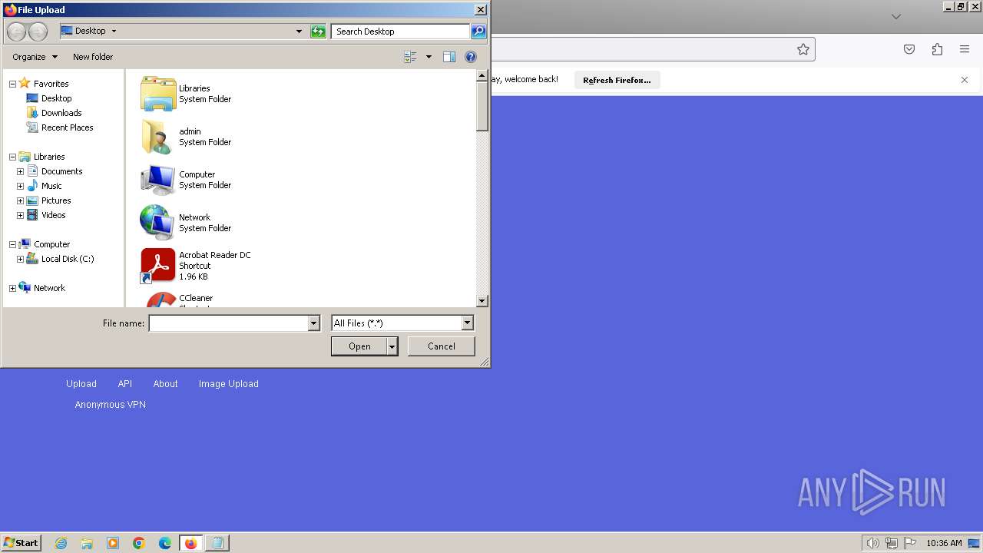Click the Anonymous VPN link
This screenshot has height=553, width=983.
coord(111,405)
